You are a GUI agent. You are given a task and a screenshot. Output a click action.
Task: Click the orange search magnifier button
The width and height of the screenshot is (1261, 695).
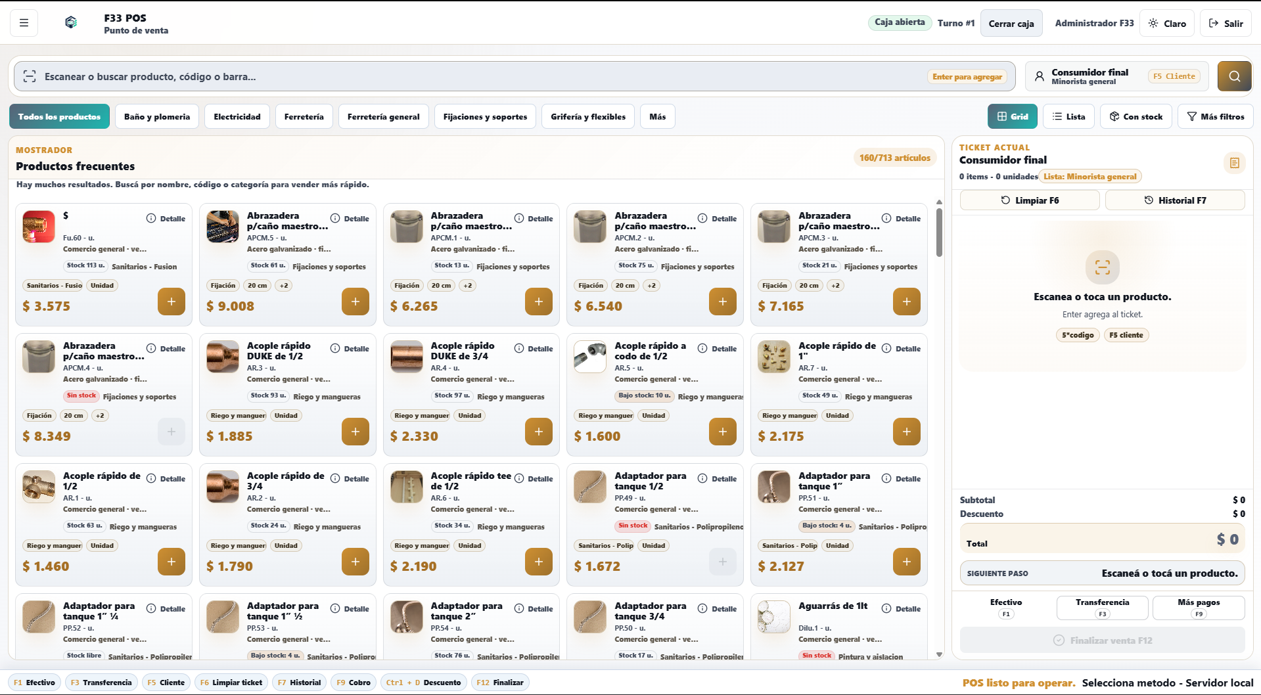click(1234, 76)
